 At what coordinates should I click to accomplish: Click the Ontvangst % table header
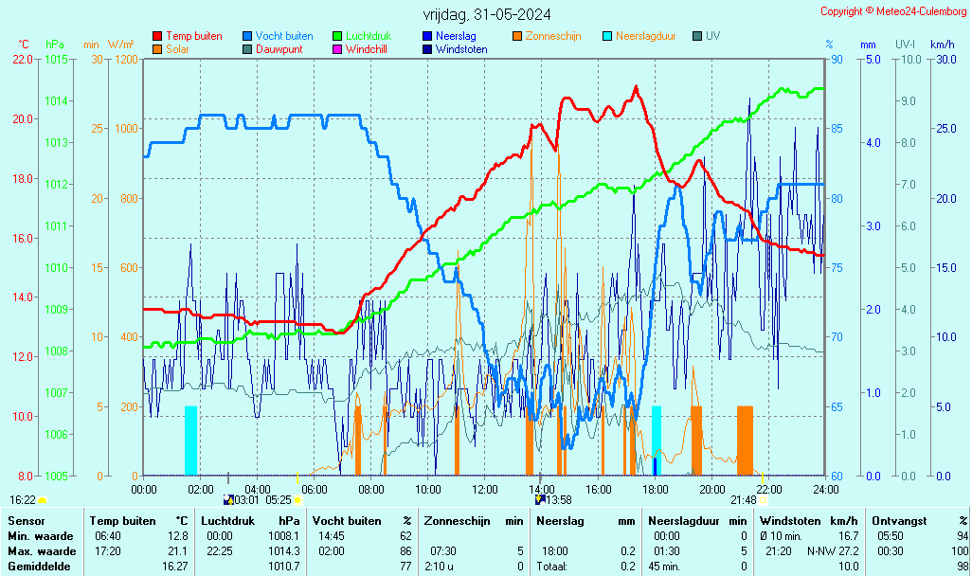click(919, 521)
